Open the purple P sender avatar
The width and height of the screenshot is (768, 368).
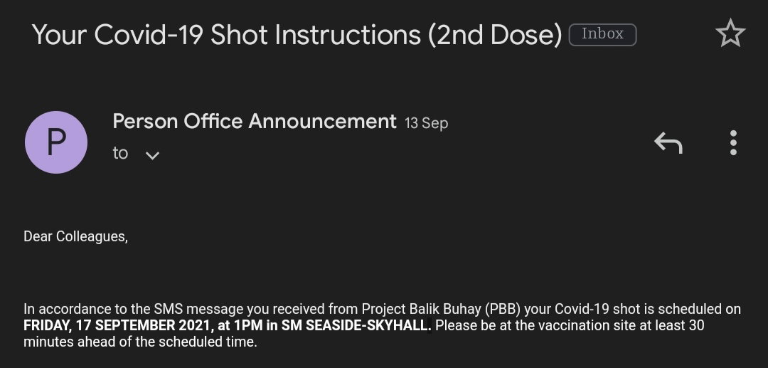[x=56, y=142]
